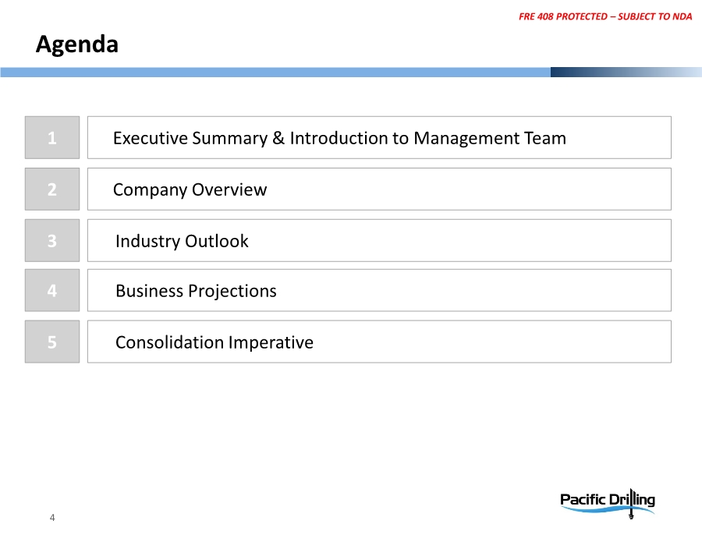Click the number 1 agenda box

51,138
